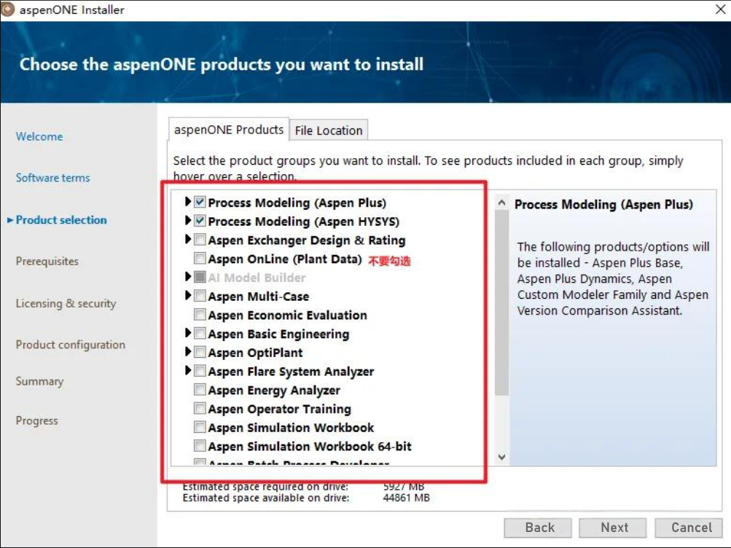This screenshot has width=731, height=548.
Task: Tick the Aspen Simulation Workbook checkbox
Action: point(200,427)
